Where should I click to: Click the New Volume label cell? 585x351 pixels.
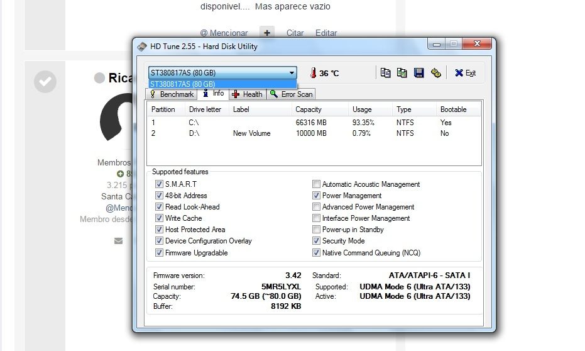pos(252,133)
